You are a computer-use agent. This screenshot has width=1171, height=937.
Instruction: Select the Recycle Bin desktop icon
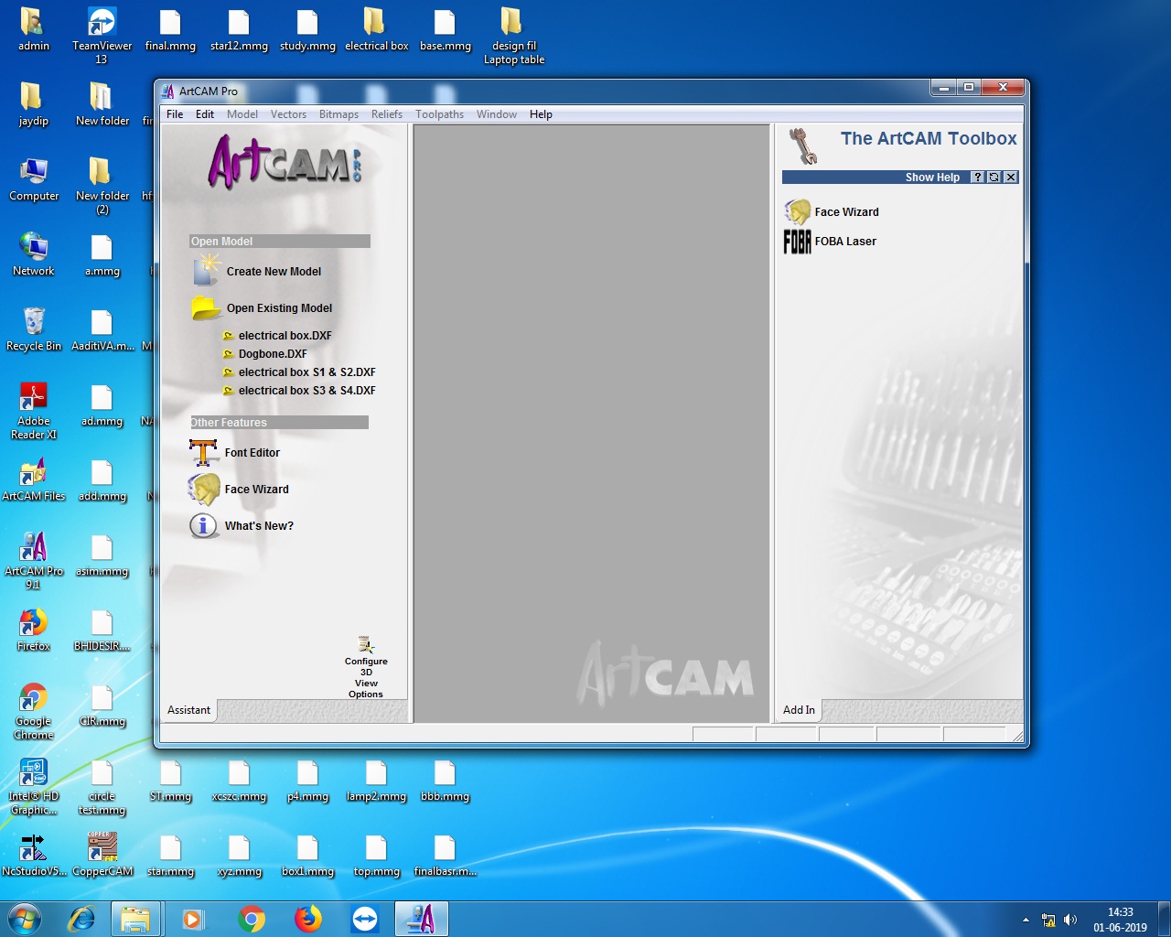(x=34, y=329)
